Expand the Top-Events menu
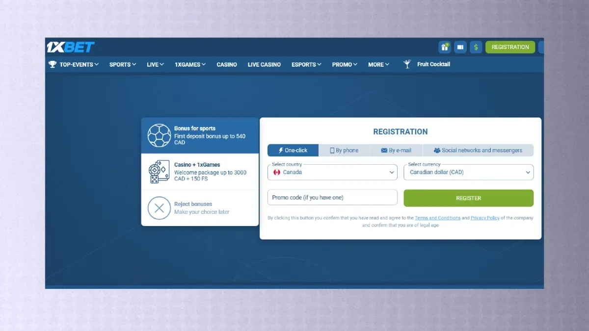The height and width of the screenshot is (331, 589). point(74,64)
